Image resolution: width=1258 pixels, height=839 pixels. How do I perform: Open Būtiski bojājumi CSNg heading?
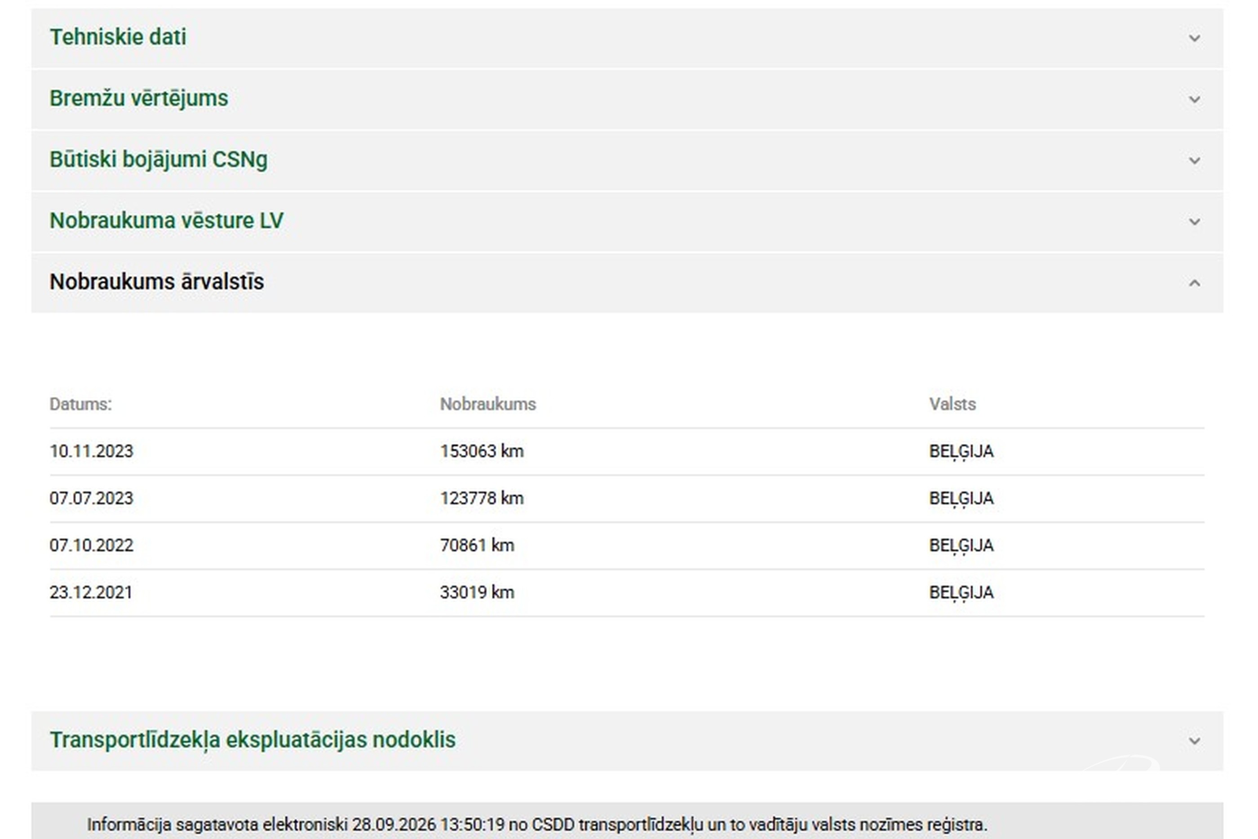click(158, 160)
